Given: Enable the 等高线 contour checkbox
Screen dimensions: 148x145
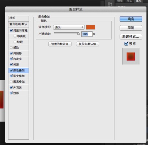Looking at the screenshot, I should coord(15,36).
